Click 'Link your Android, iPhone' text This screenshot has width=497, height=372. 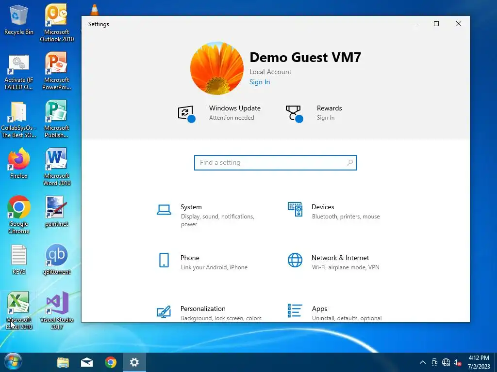214,267
